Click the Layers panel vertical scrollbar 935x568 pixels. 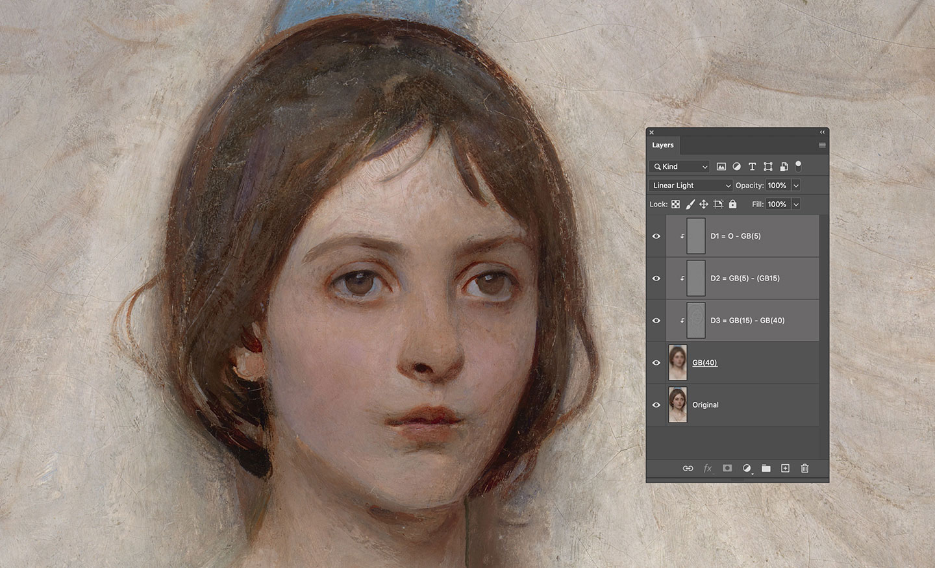tap(823, 337)
